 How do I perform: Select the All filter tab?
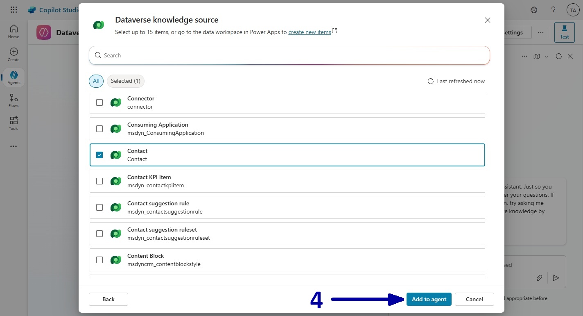96,81
